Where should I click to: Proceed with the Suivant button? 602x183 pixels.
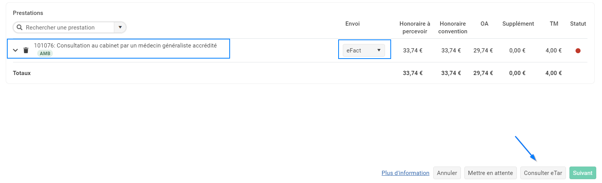pyautogui.click(x=583, y=173)
